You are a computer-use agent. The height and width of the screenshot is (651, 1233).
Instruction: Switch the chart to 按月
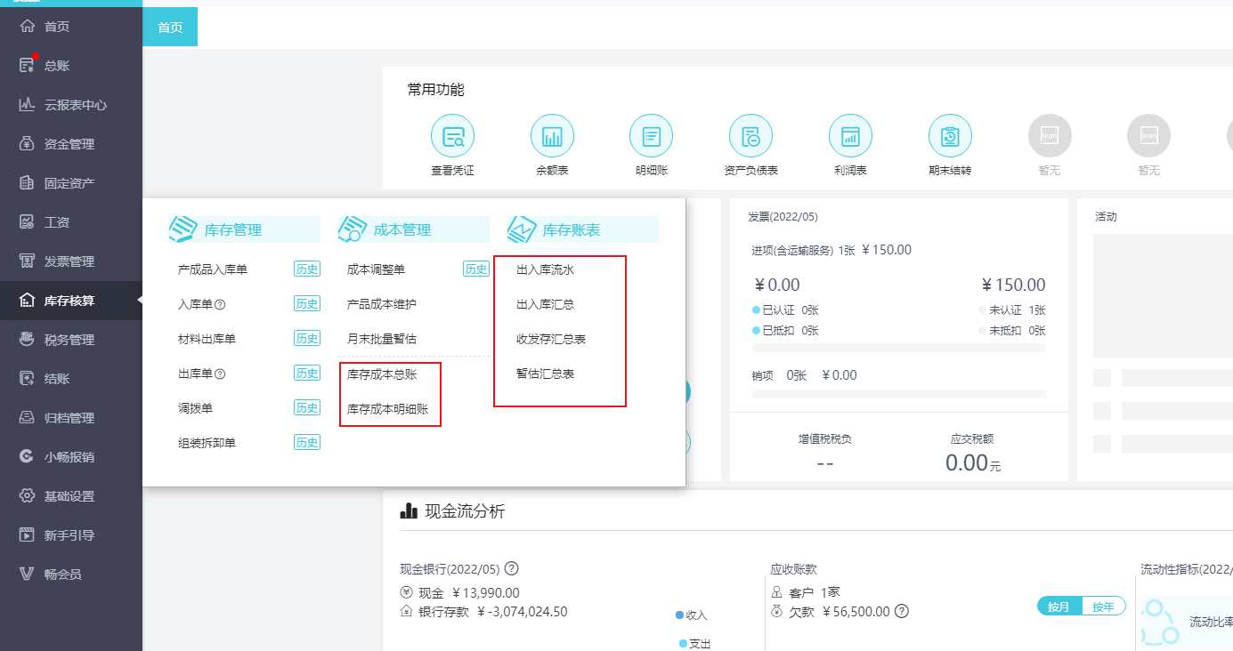coord(1059,607)
